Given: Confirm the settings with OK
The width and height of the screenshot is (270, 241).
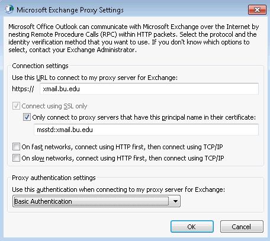Looking at the screenshot, I should (x=192, y=227).
